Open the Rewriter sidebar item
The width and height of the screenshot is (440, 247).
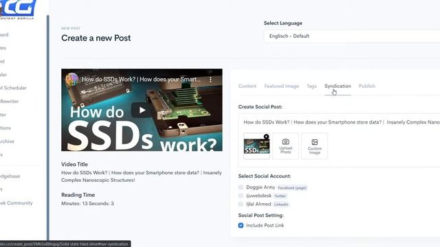[9, 101]
